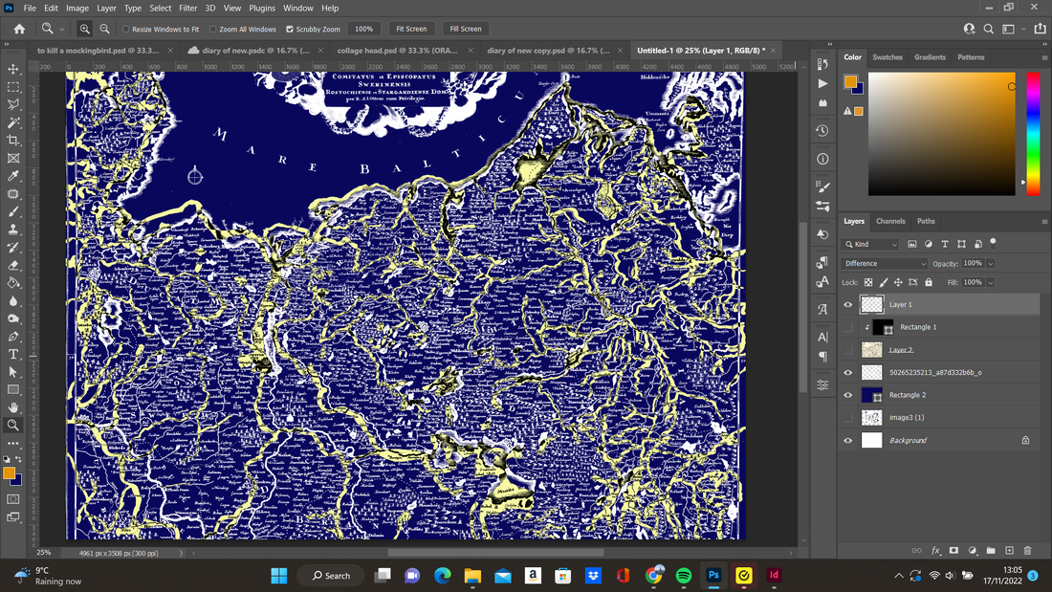The image size is (1052, 592).
Task: Open the Difference blend mode dropdown
Action: click(885, 264)
